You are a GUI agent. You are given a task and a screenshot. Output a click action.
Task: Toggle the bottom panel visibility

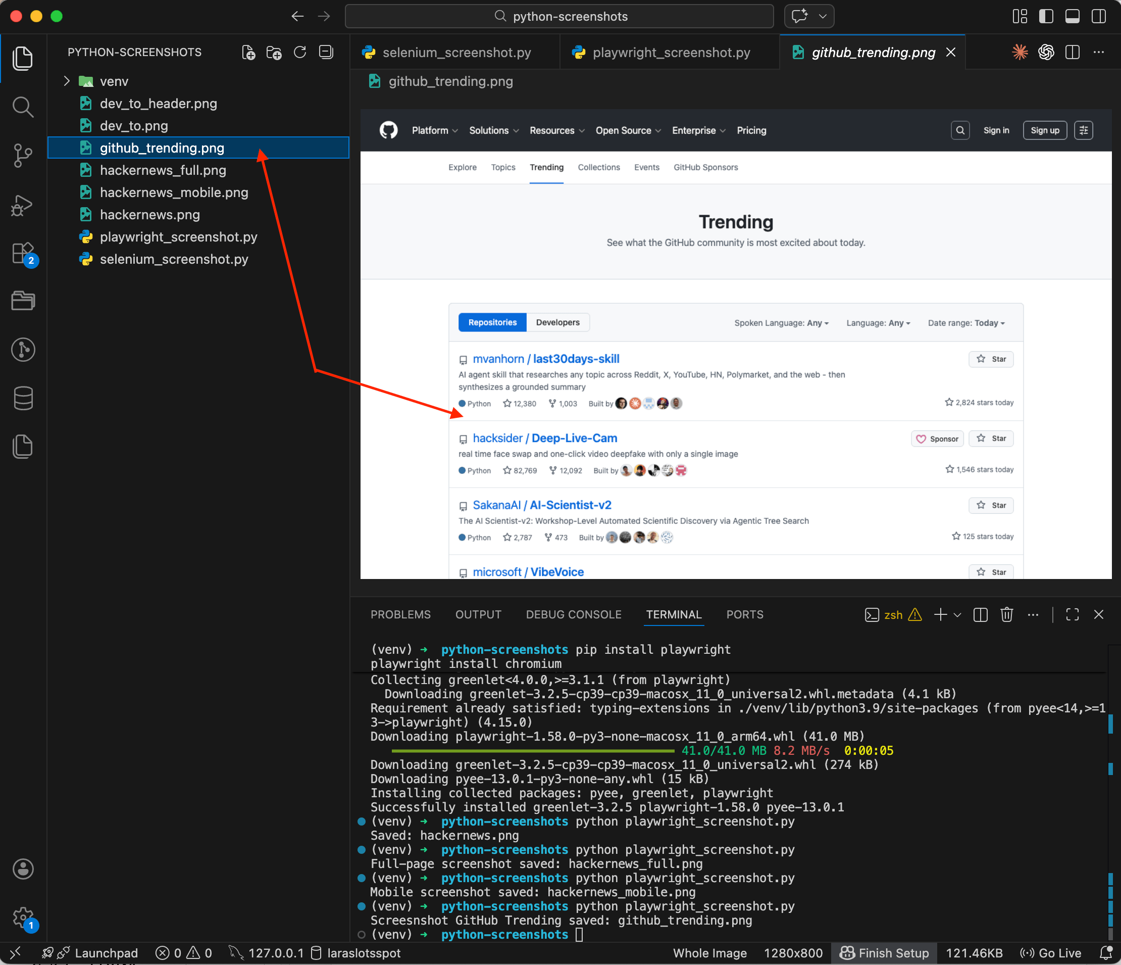(x=1073, y=16)
